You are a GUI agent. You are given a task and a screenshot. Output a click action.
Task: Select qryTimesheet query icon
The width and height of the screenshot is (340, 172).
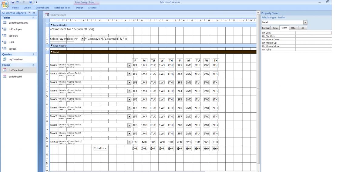tap(5, 59)
